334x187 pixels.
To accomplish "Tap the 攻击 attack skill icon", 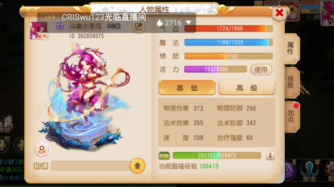I will point(309,170).
